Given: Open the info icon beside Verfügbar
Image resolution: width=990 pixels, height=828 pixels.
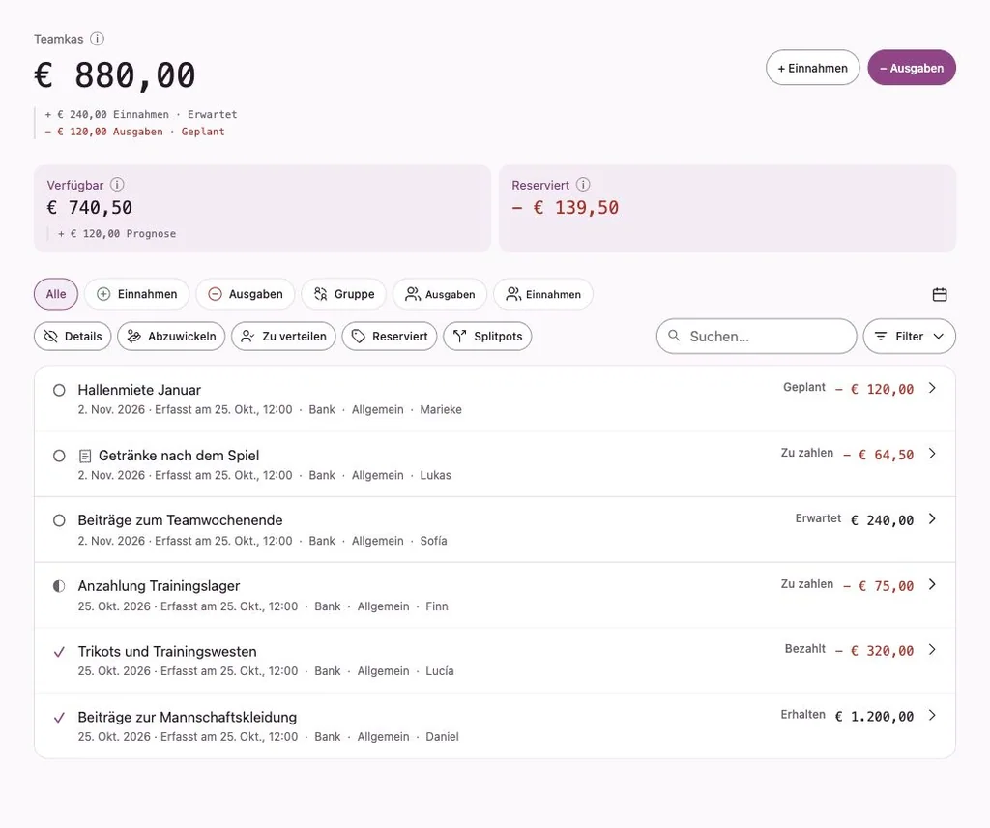Looking at the screenshot, I should (117, 185).
